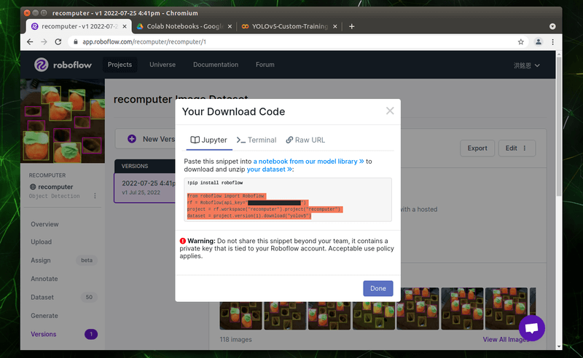Click the globe icon beside recomputer

pyautogui.click(x=33, y=187)
